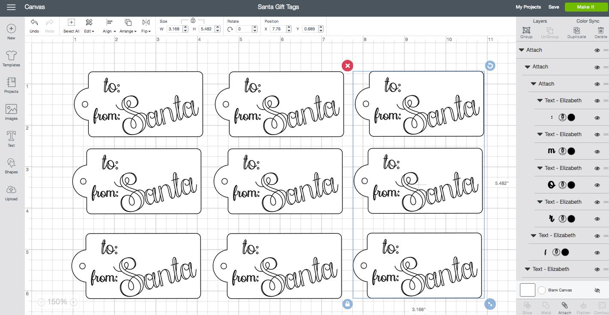Click the Blank Canvas white square swatch
The height and width of the screenshot is (315, 609).
click(527, 290)
